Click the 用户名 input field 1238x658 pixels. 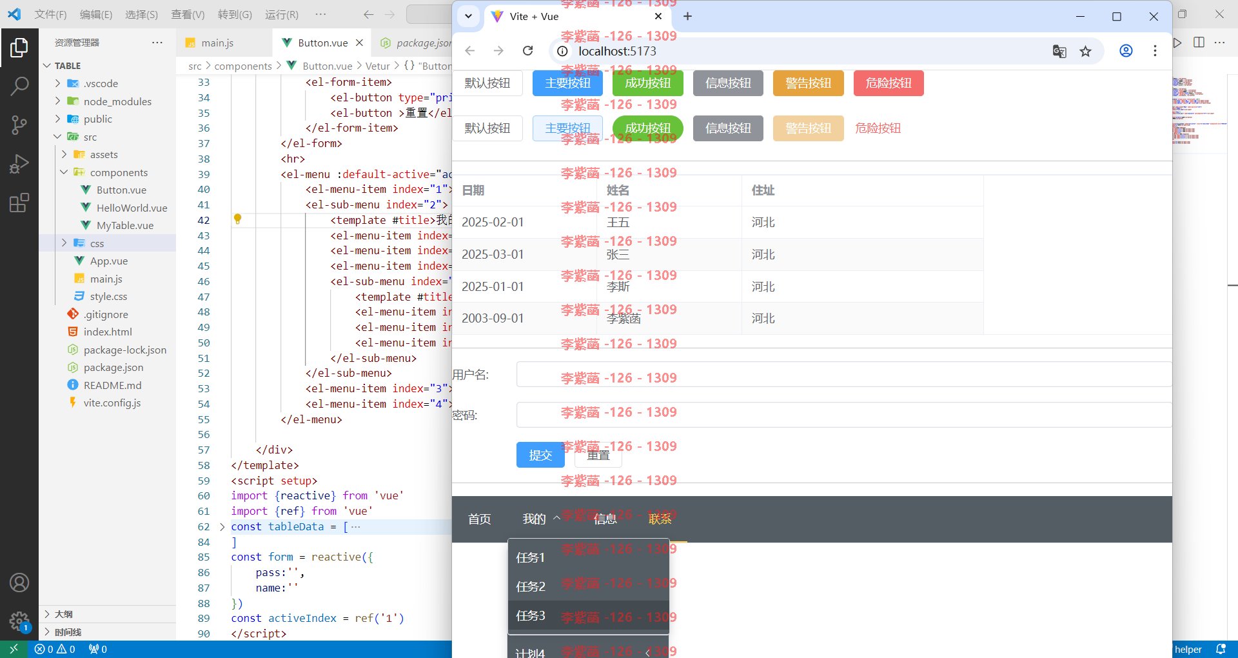[x=843, y=374]
